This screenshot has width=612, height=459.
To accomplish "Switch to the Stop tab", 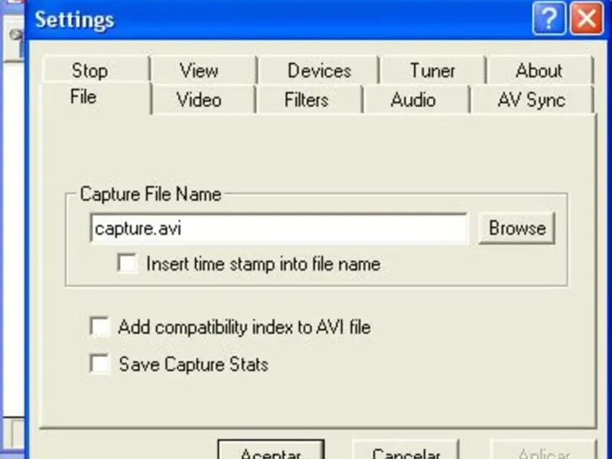I will pyautogui.click(x=90, y=70).
